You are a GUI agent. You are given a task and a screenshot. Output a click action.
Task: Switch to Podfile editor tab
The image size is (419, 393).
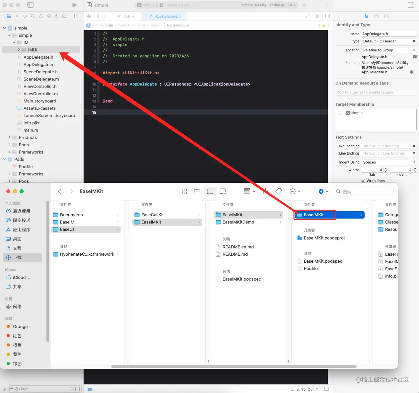click(x=125, y=16)
